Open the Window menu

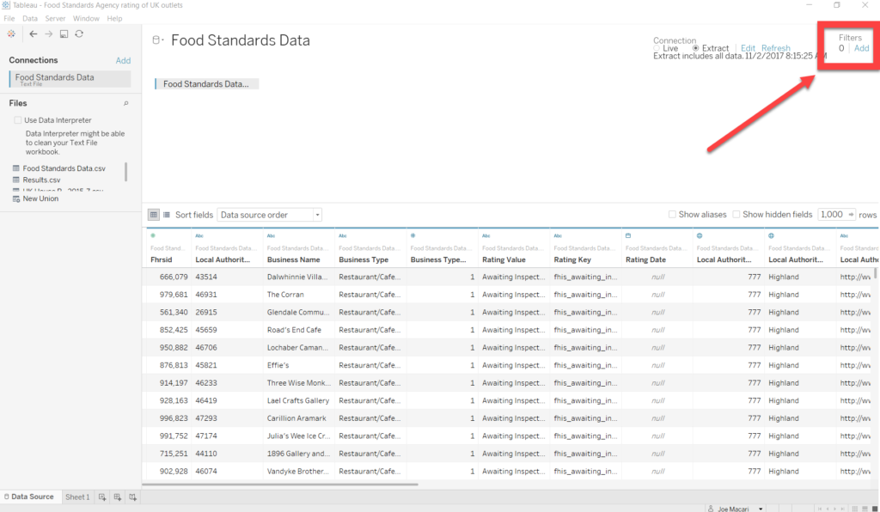(x=86, y=19)
